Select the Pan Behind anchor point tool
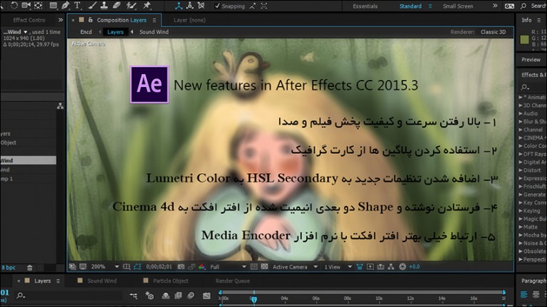547x307 pixels. point(38,6)
